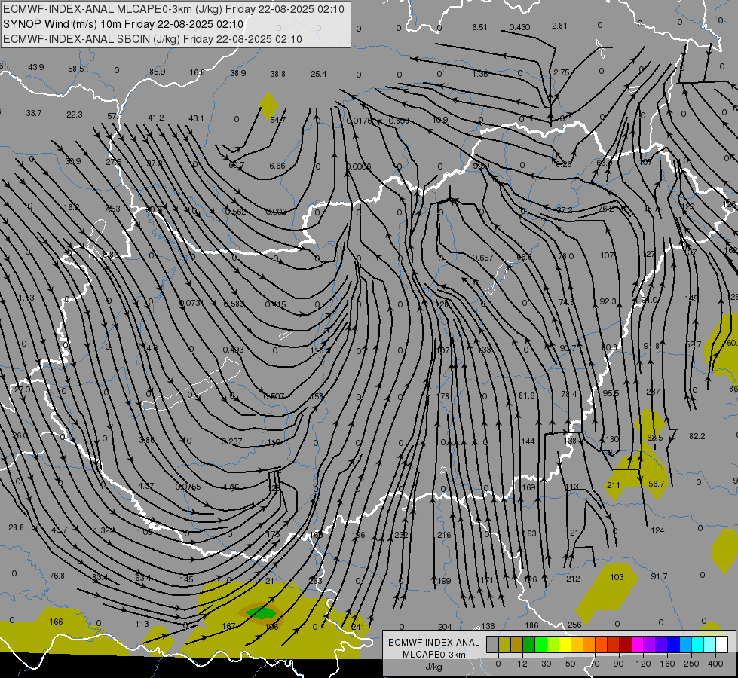Click the map value 256

point(574,625)
